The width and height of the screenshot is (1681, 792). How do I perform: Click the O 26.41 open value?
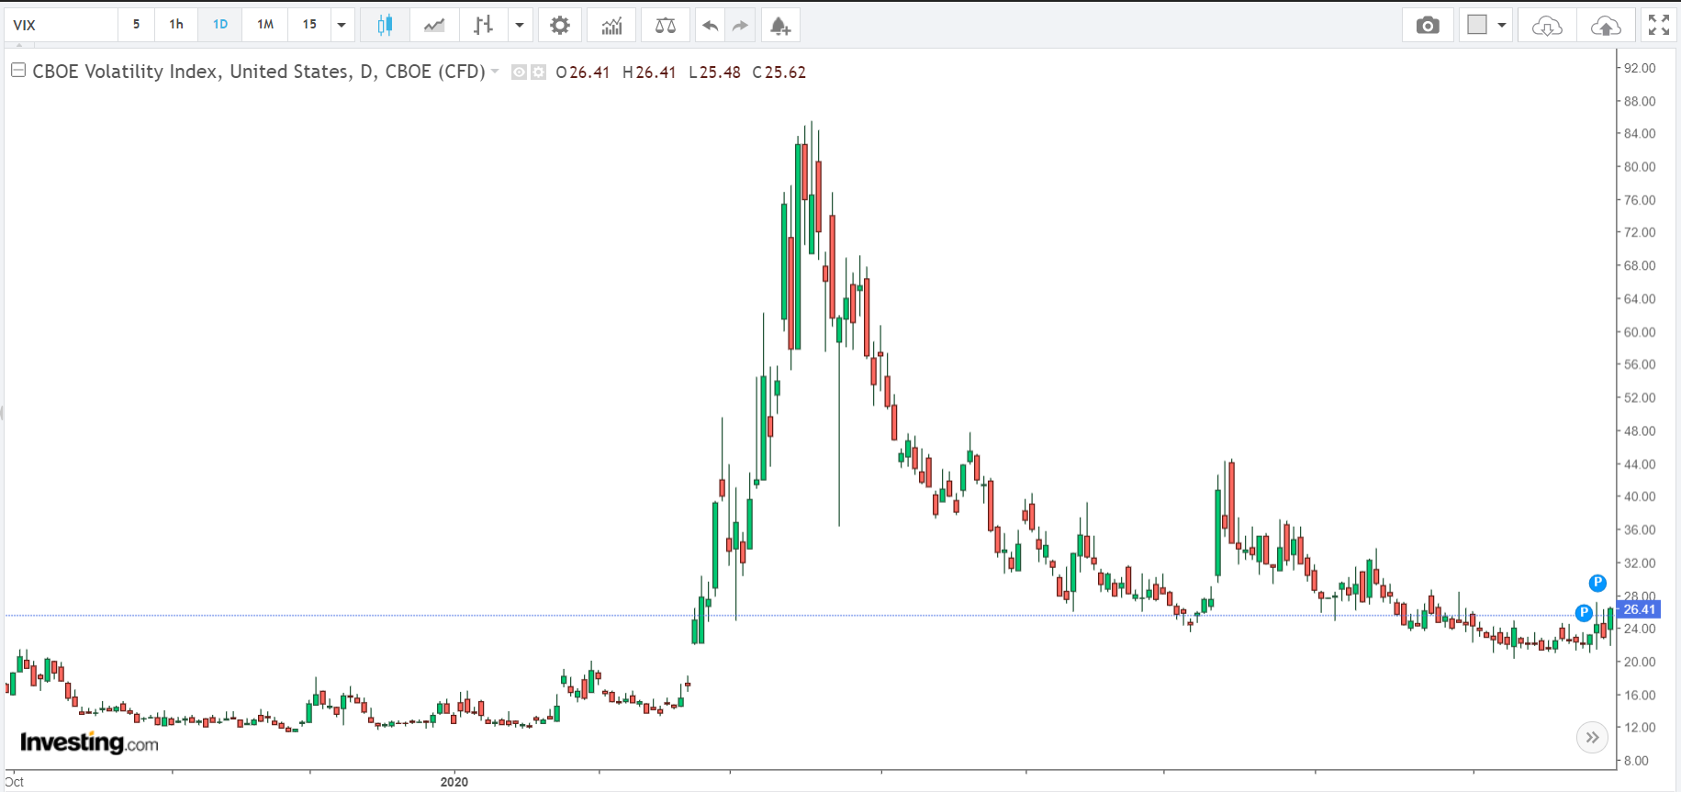[x=583, y=73]
